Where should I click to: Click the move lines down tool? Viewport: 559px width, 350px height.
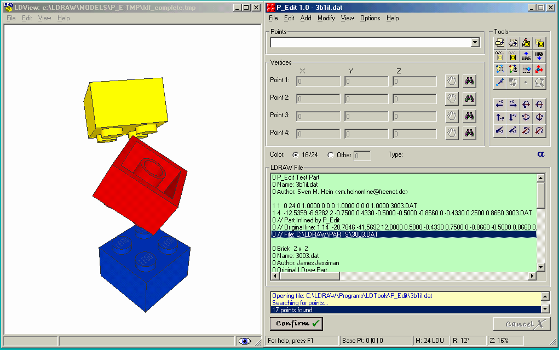pyautogui.click(x=539, y=56)
